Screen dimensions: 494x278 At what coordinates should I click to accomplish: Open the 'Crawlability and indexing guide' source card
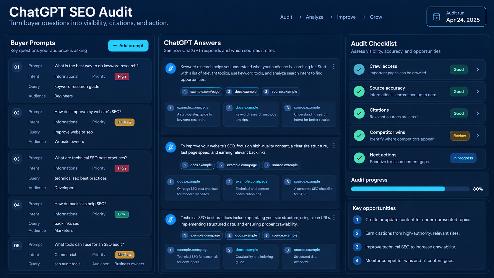click(x=251, y=256)
